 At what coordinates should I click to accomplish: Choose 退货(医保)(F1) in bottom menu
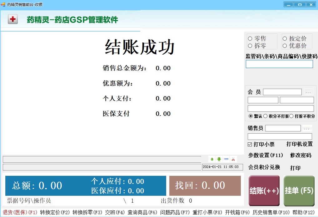pos(20,212)
